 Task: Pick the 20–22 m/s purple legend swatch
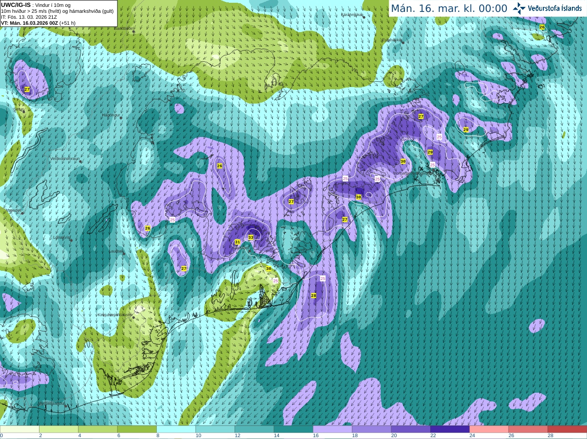tap(411, 429)
